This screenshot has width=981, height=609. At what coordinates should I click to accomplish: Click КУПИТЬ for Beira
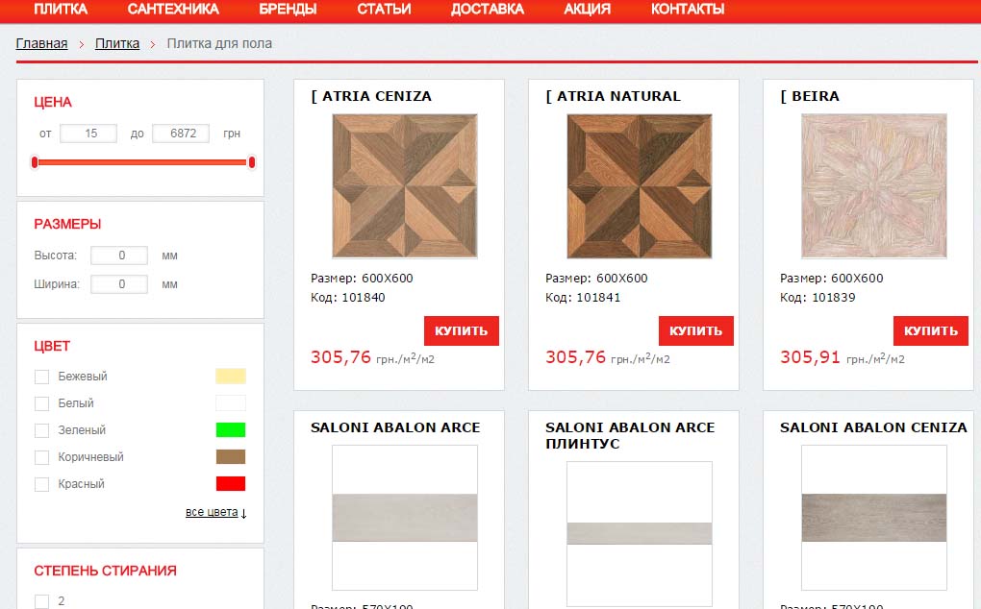930,331
